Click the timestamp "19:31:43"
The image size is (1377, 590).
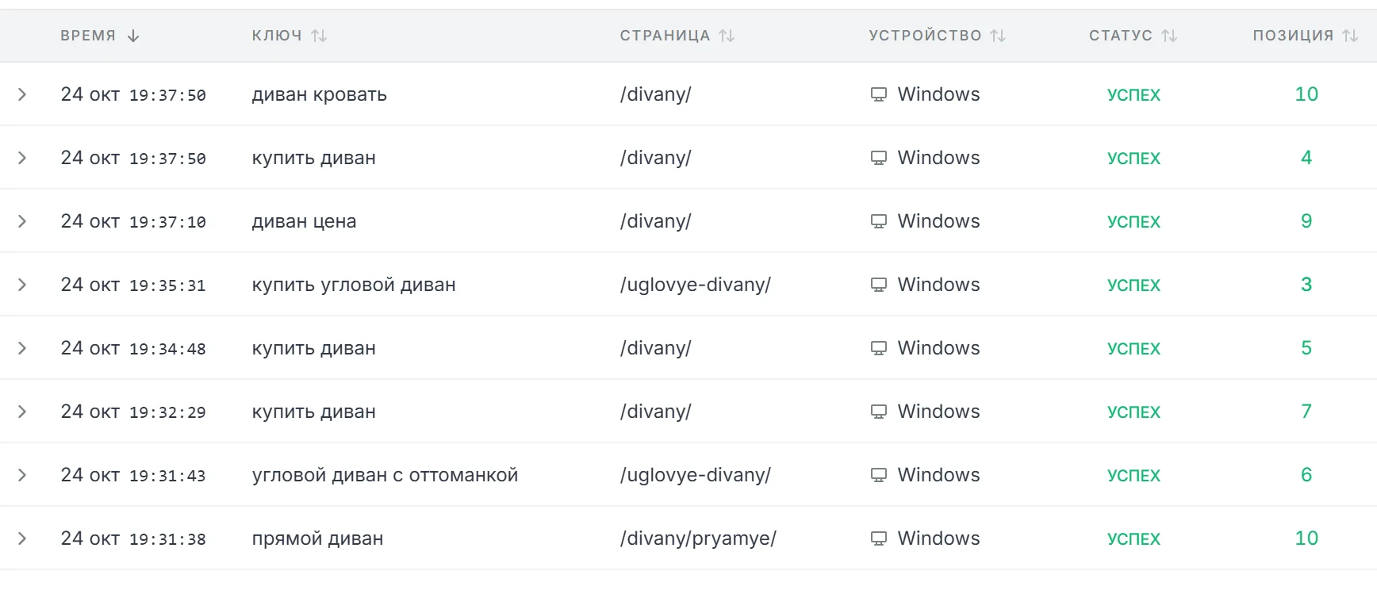click(167, 476)
